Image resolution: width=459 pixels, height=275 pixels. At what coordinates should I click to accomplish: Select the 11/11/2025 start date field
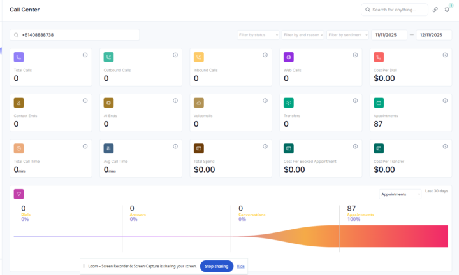click(x=389, y=35)
